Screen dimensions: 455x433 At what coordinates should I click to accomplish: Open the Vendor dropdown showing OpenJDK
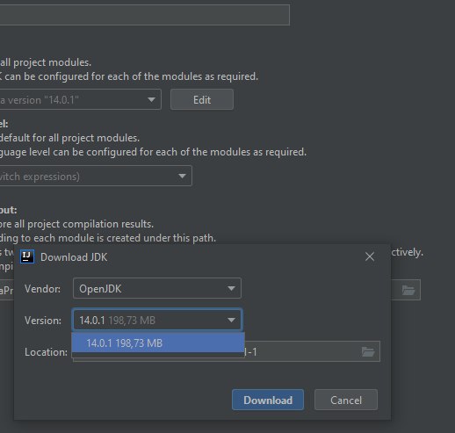pos(157,288)
